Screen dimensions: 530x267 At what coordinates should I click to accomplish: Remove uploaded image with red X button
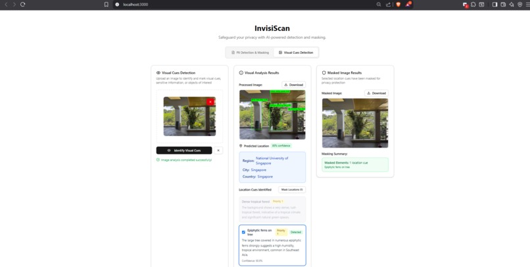point(210,102)
